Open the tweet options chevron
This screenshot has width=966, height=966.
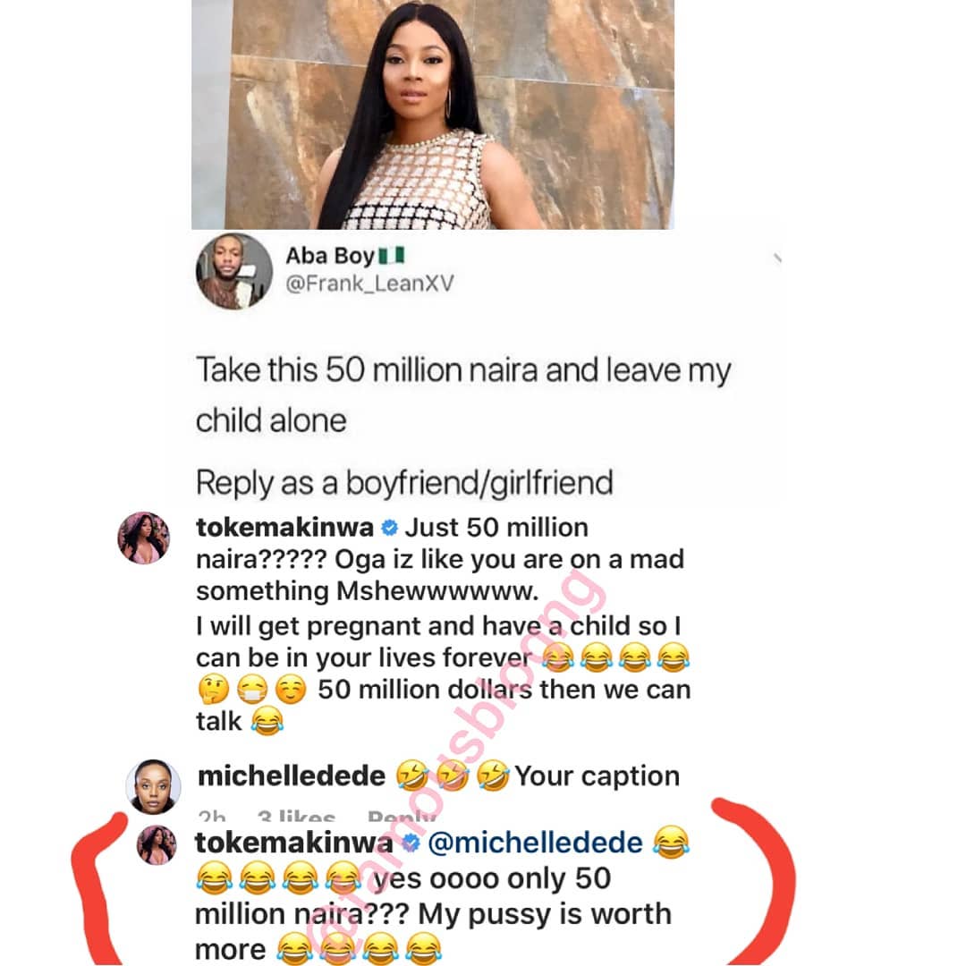pyautogui.click(x=778, y=258)
